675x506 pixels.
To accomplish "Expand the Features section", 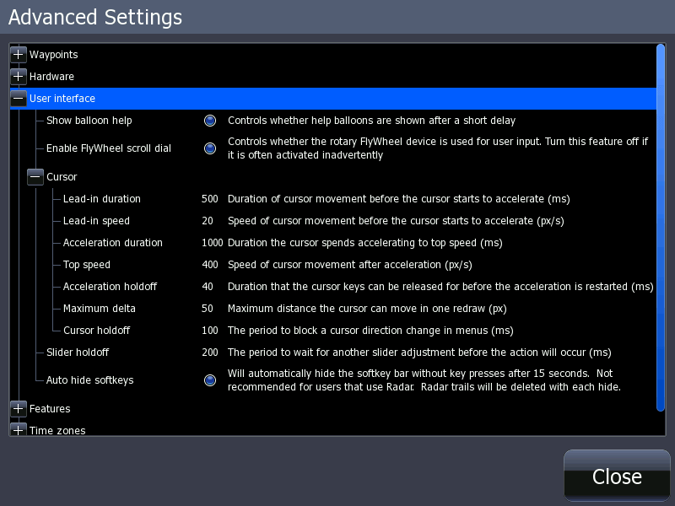I will pos(18,409).
